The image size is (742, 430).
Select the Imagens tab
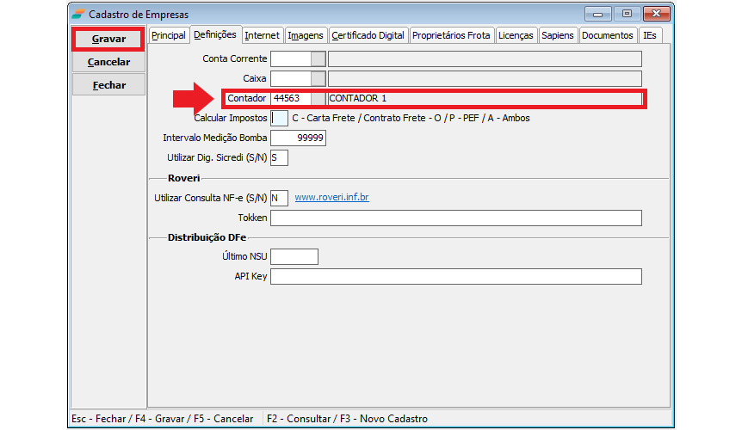pos(306,35)
